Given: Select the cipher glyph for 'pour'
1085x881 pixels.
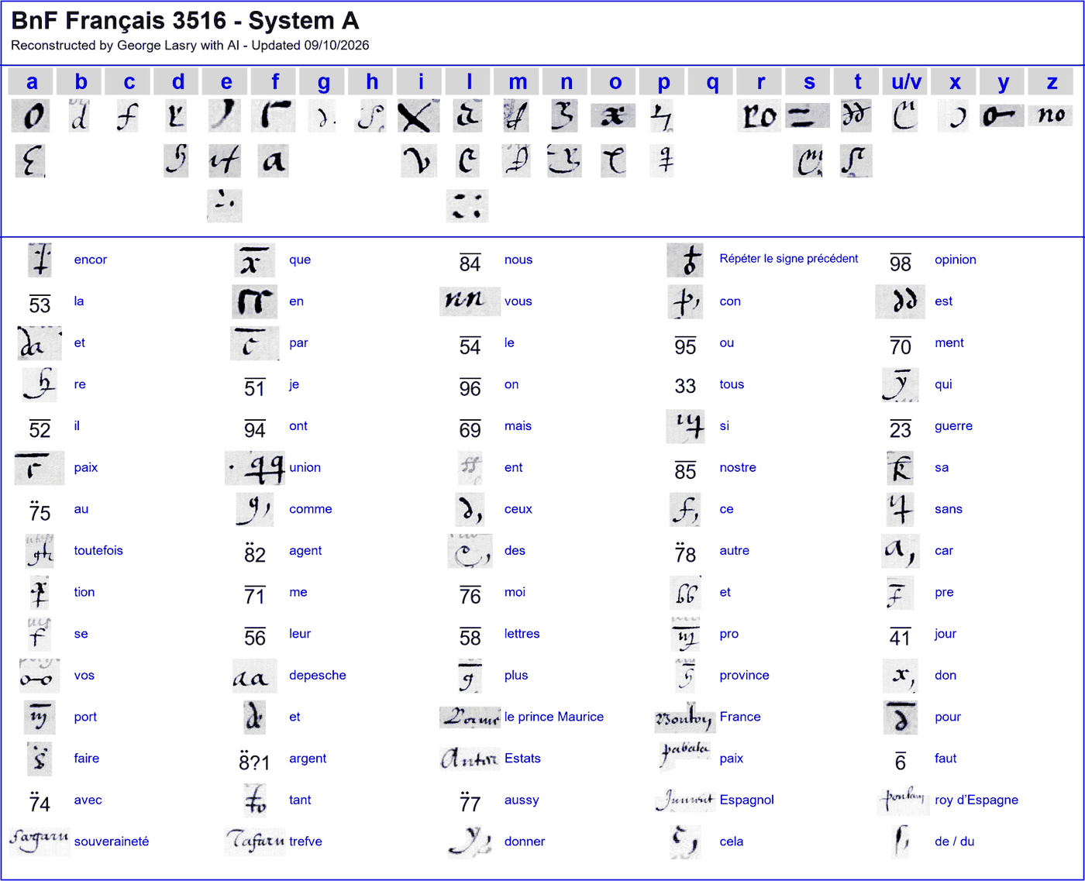Looking at the screenshot, I should [x=901, y=718].
